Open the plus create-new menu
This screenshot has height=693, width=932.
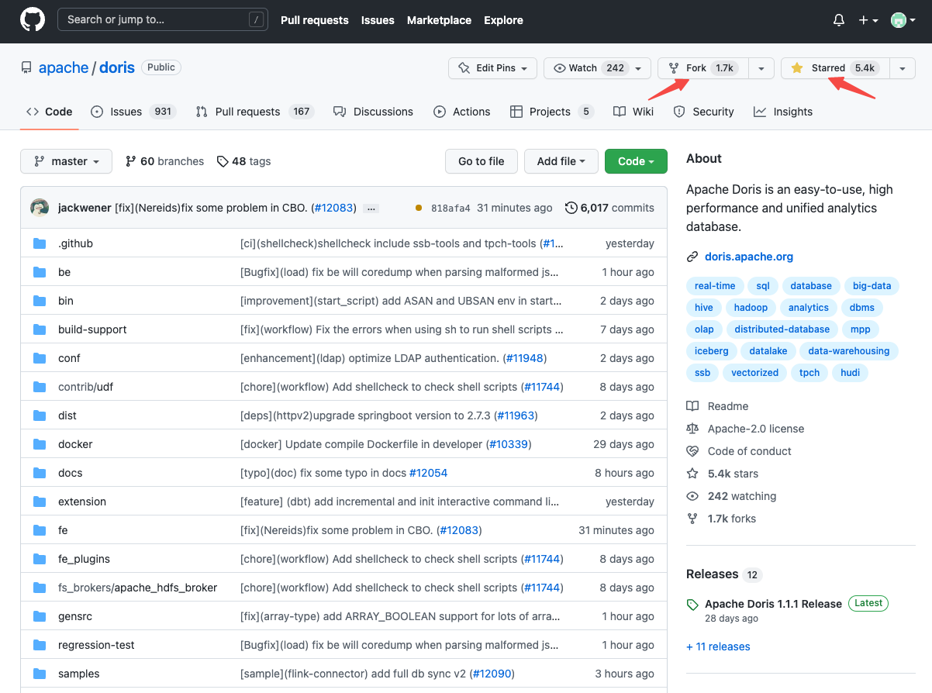(868, 21)
